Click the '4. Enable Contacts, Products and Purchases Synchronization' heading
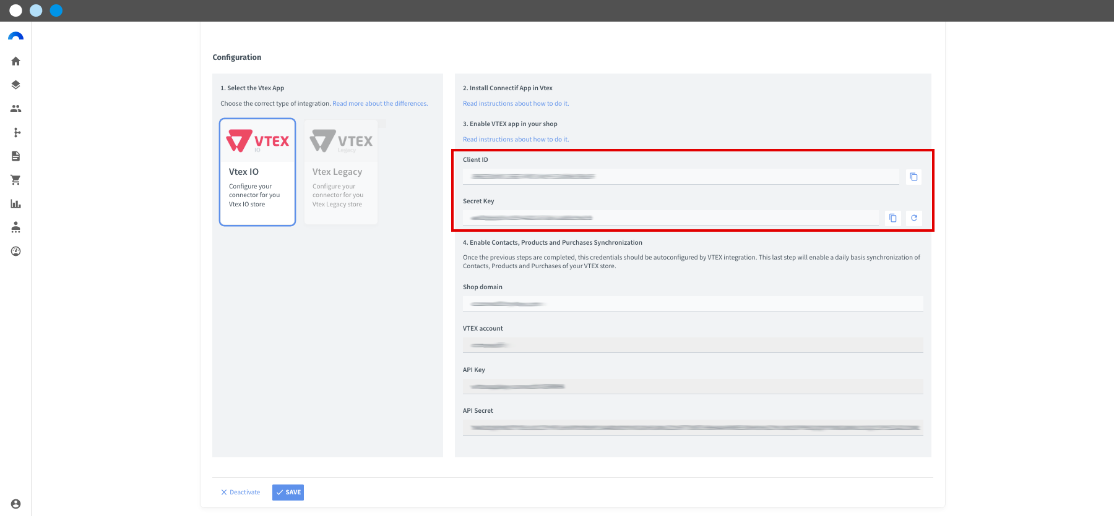 [553, 243]
